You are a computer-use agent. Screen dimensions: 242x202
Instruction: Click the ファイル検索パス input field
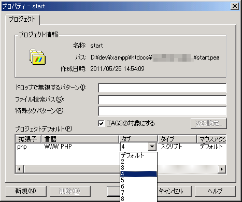(x=162, y=99)
